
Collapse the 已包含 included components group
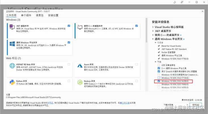point(156,43)
